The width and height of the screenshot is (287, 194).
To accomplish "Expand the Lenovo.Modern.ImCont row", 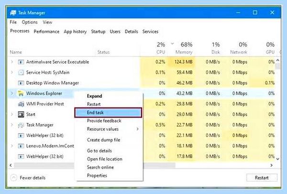I will (x=12, y=146).
